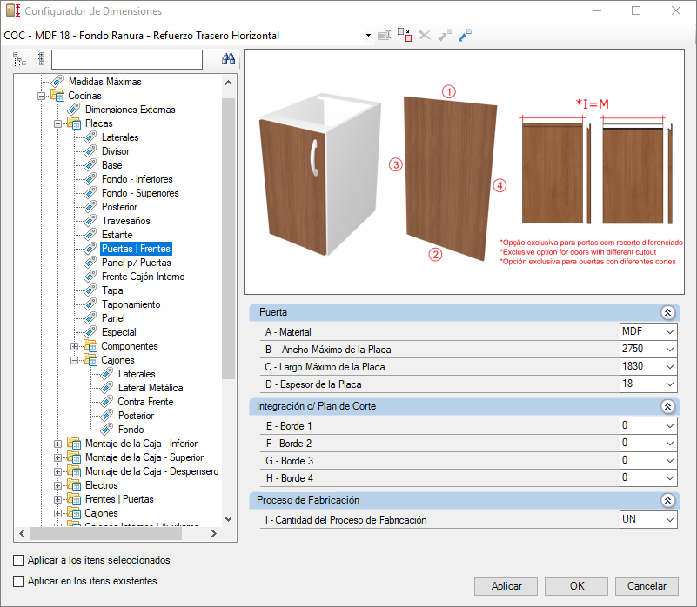The width and height of the screenshot is (697, 607).
Task: Collapse Proceso de Fabricación section chevron
Action: coord(667,500)
